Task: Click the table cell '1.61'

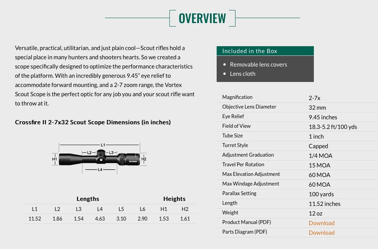Action: 185,219
